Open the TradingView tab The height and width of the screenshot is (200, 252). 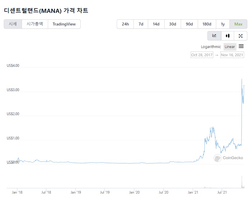click(x=64, y=24)
